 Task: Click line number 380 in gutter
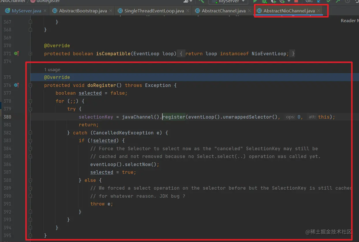point(7,117)
